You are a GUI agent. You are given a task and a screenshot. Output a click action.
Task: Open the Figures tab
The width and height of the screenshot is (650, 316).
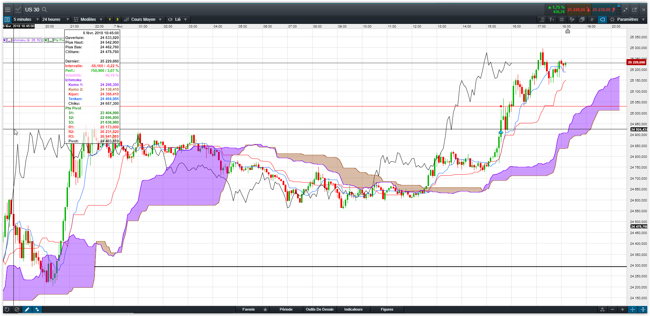coord(387,309)
